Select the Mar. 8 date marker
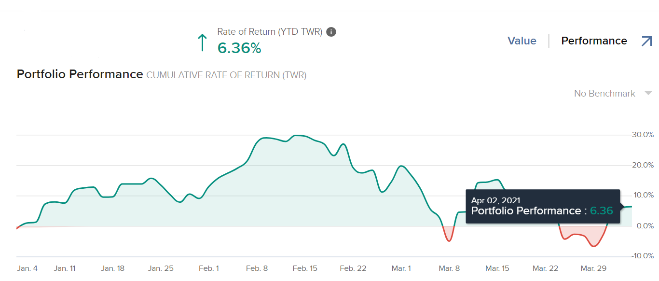The width and height of the screenshot is (659, 281). 449,268
